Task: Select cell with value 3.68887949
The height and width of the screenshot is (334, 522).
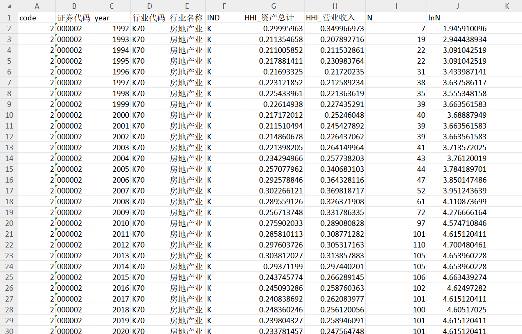Action: [457, 115]
